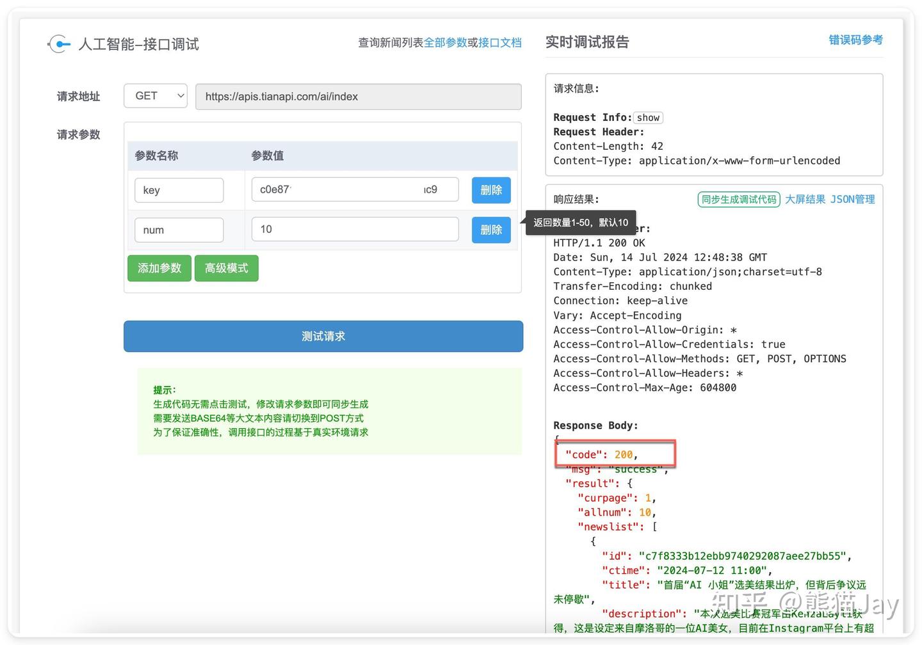The image size is (922, 645).
Task: Click the 测试请求 button
Action: point(323,336)
